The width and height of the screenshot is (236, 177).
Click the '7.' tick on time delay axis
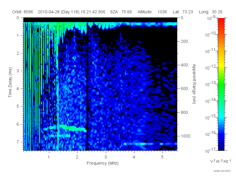(x=18, y=142)
